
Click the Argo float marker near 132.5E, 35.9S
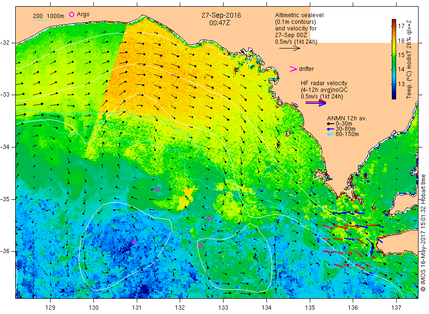200,245
